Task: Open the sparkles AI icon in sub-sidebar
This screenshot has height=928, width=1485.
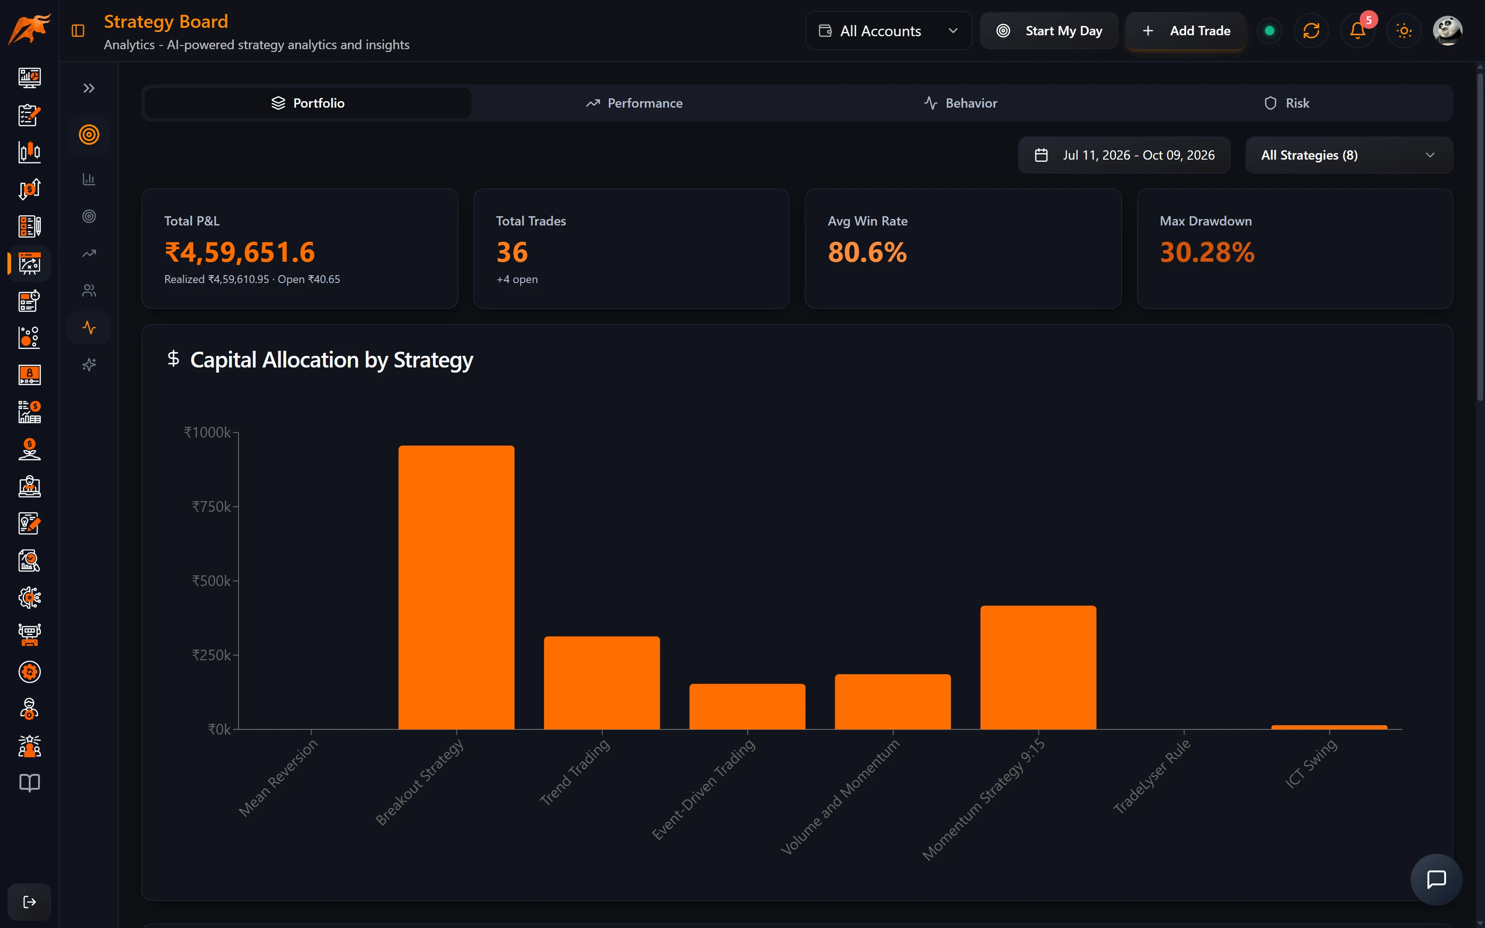Action: (x=89, y=365)
